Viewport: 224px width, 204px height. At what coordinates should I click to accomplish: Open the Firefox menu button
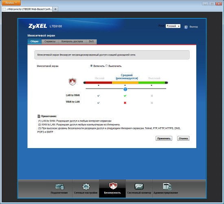tap(11, 3)
